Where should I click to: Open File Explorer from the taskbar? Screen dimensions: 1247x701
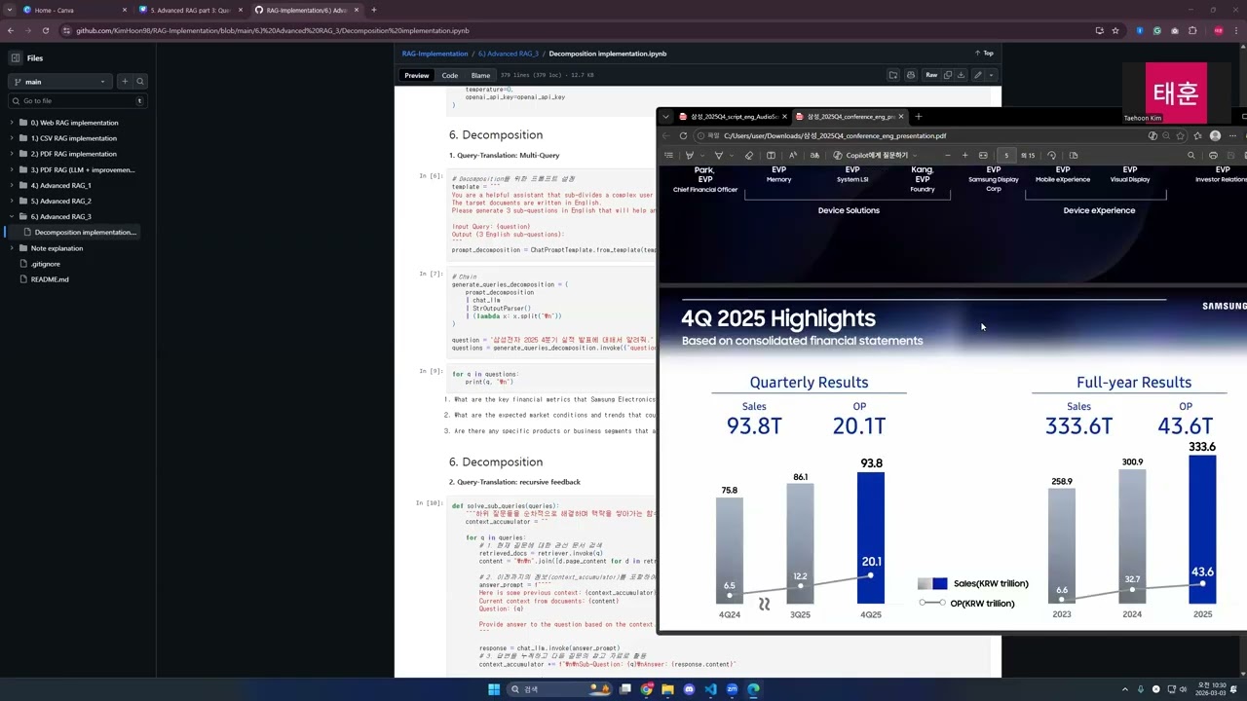point(667,689)
